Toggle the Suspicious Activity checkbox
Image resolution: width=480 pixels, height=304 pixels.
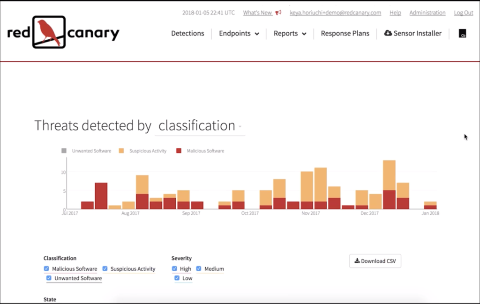click(x=105, y=269)
